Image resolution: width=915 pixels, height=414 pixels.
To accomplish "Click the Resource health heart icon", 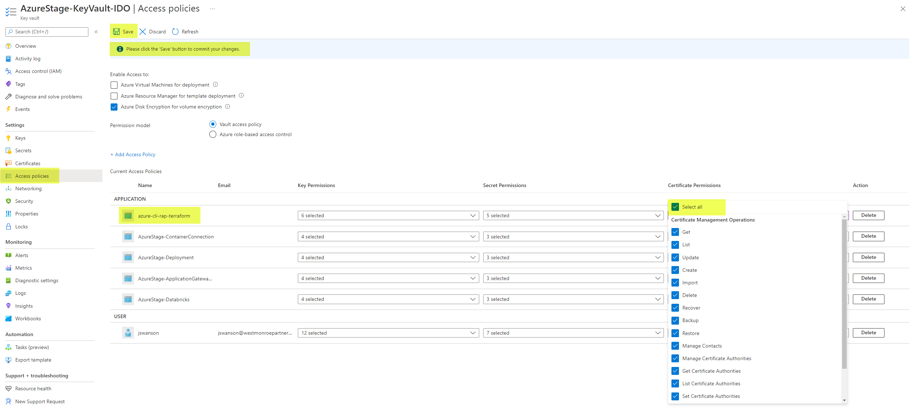I will (9, 389).
